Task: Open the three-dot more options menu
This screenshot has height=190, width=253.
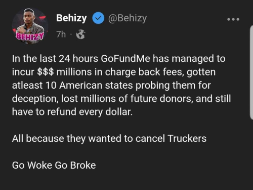Action: coord(233,19)
